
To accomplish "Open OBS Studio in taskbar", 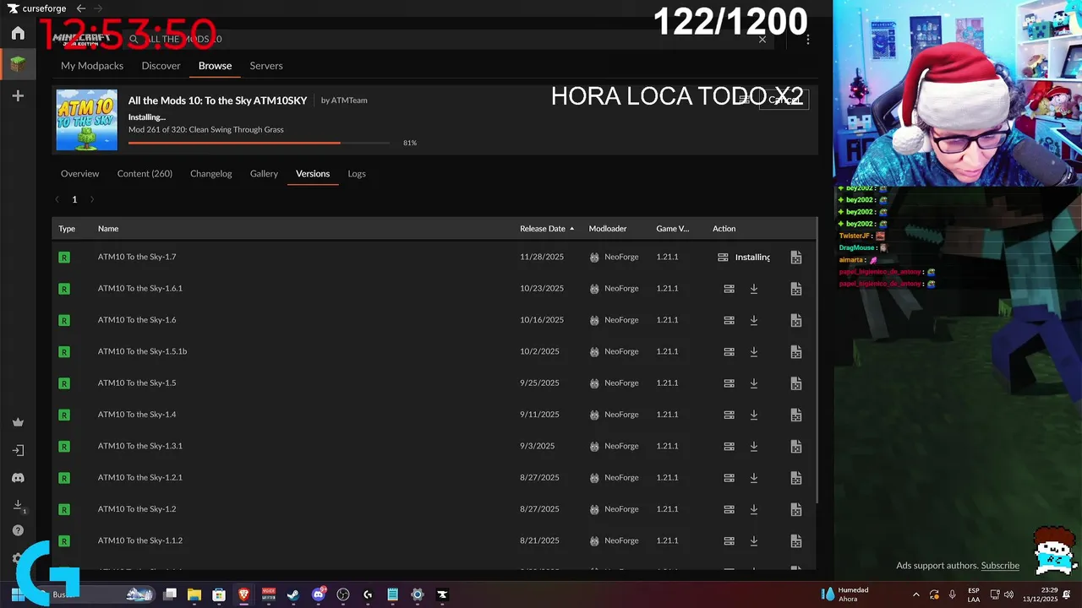I will [343, 594].
